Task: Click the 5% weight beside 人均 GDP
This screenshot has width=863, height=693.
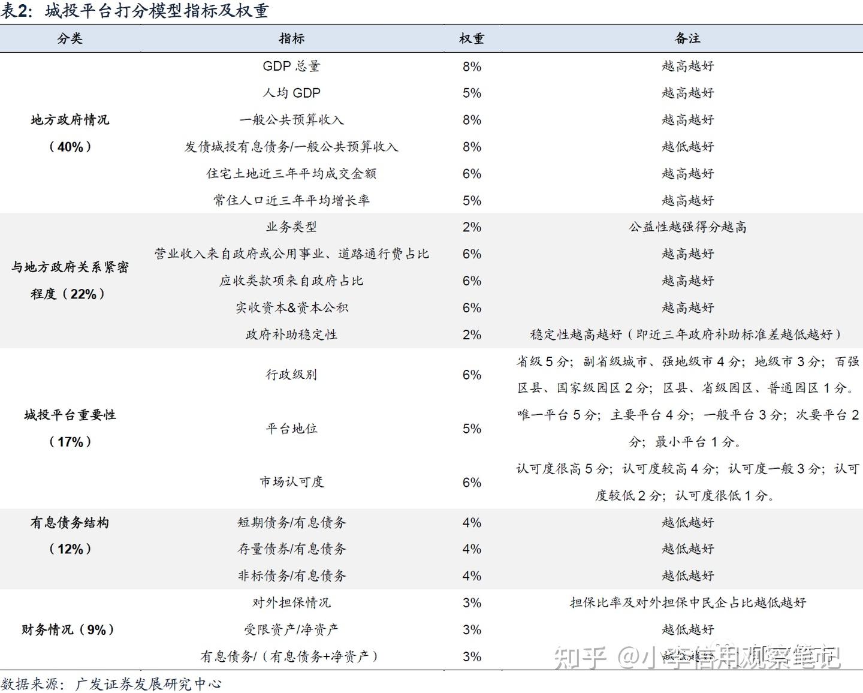Action: pos(472,93)
